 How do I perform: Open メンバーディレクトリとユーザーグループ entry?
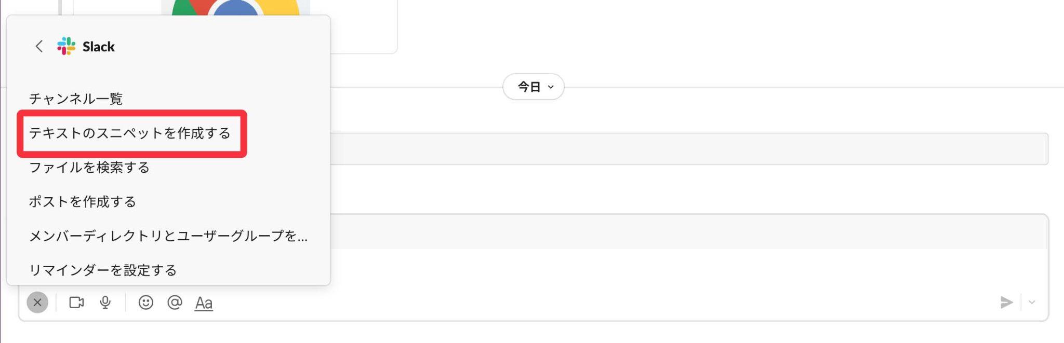[168, 236]
